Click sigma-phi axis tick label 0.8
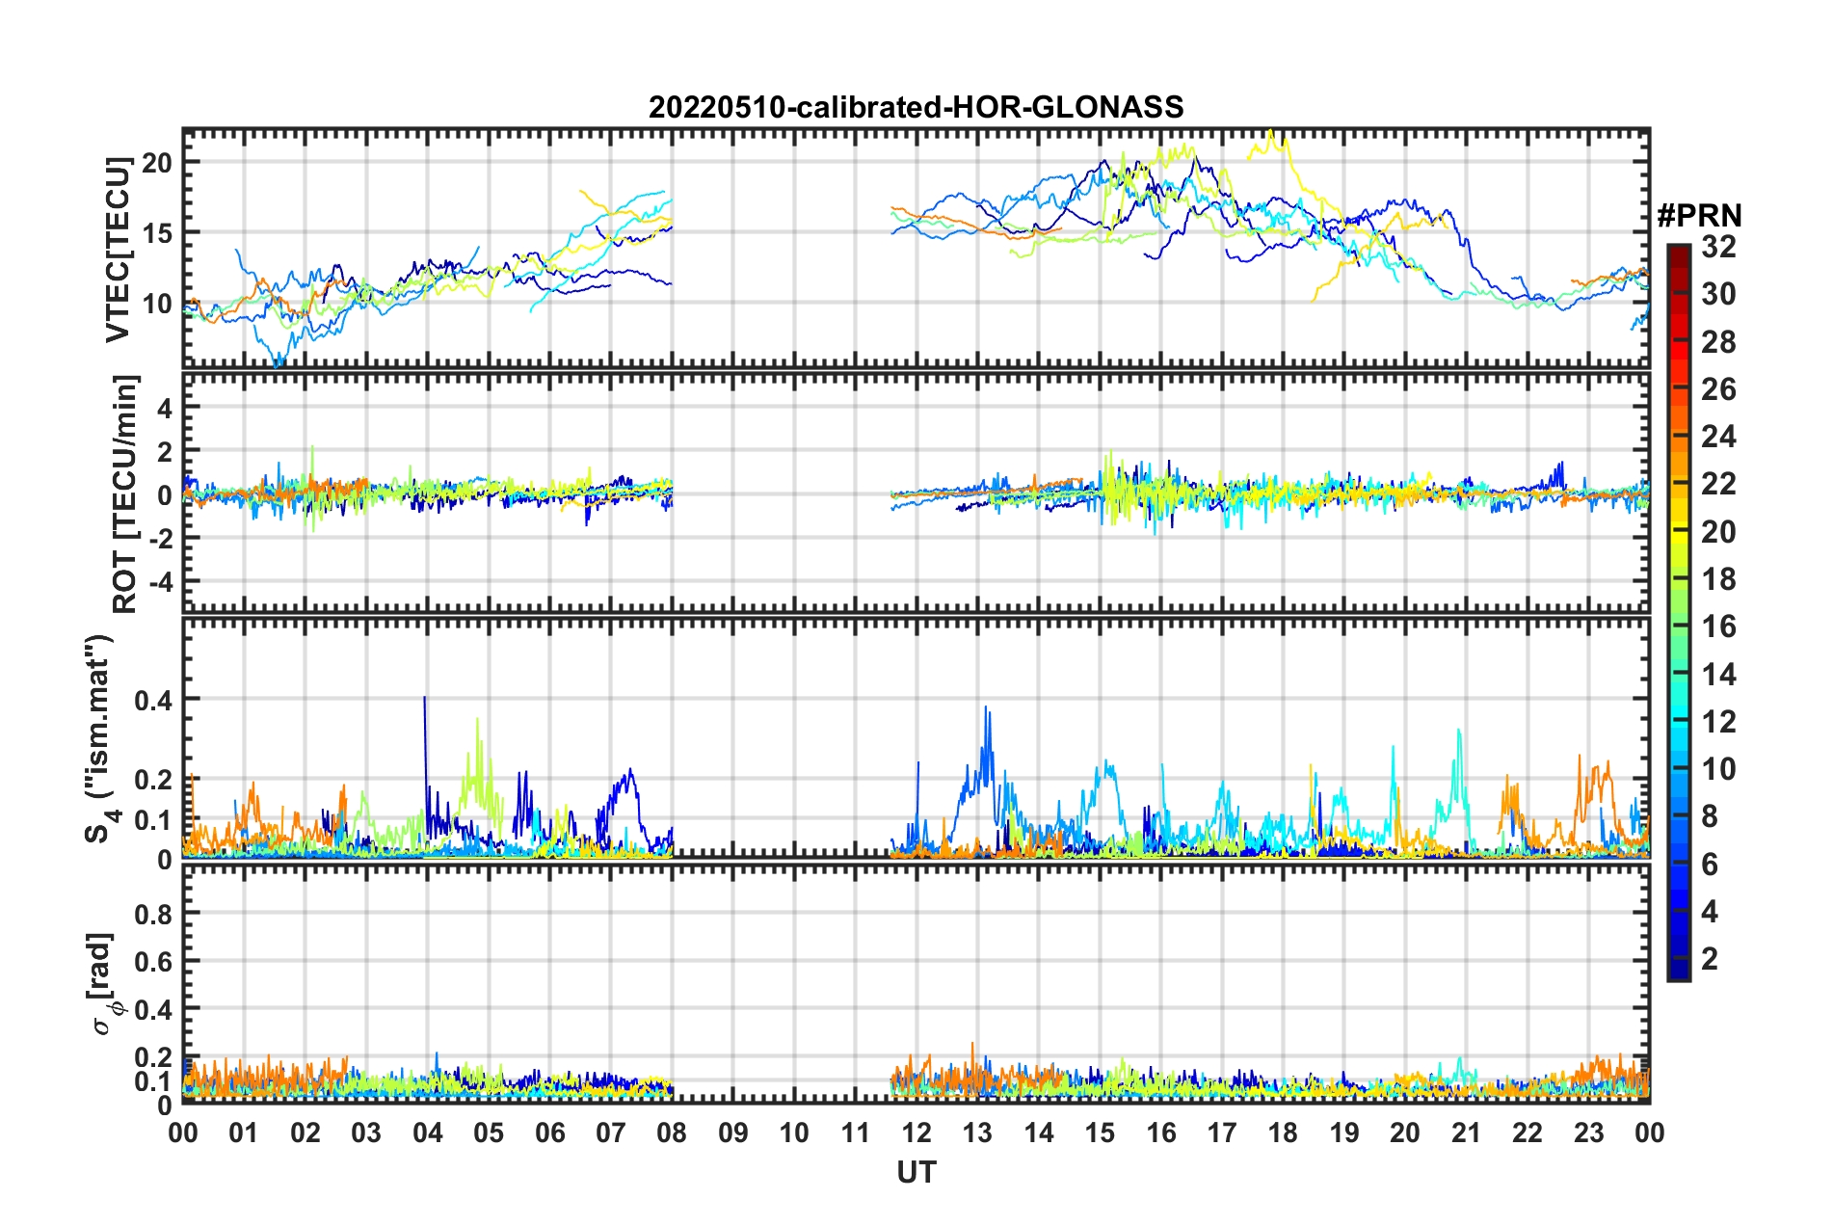This screenshot has width=1833, height=1226. (153, 914)
